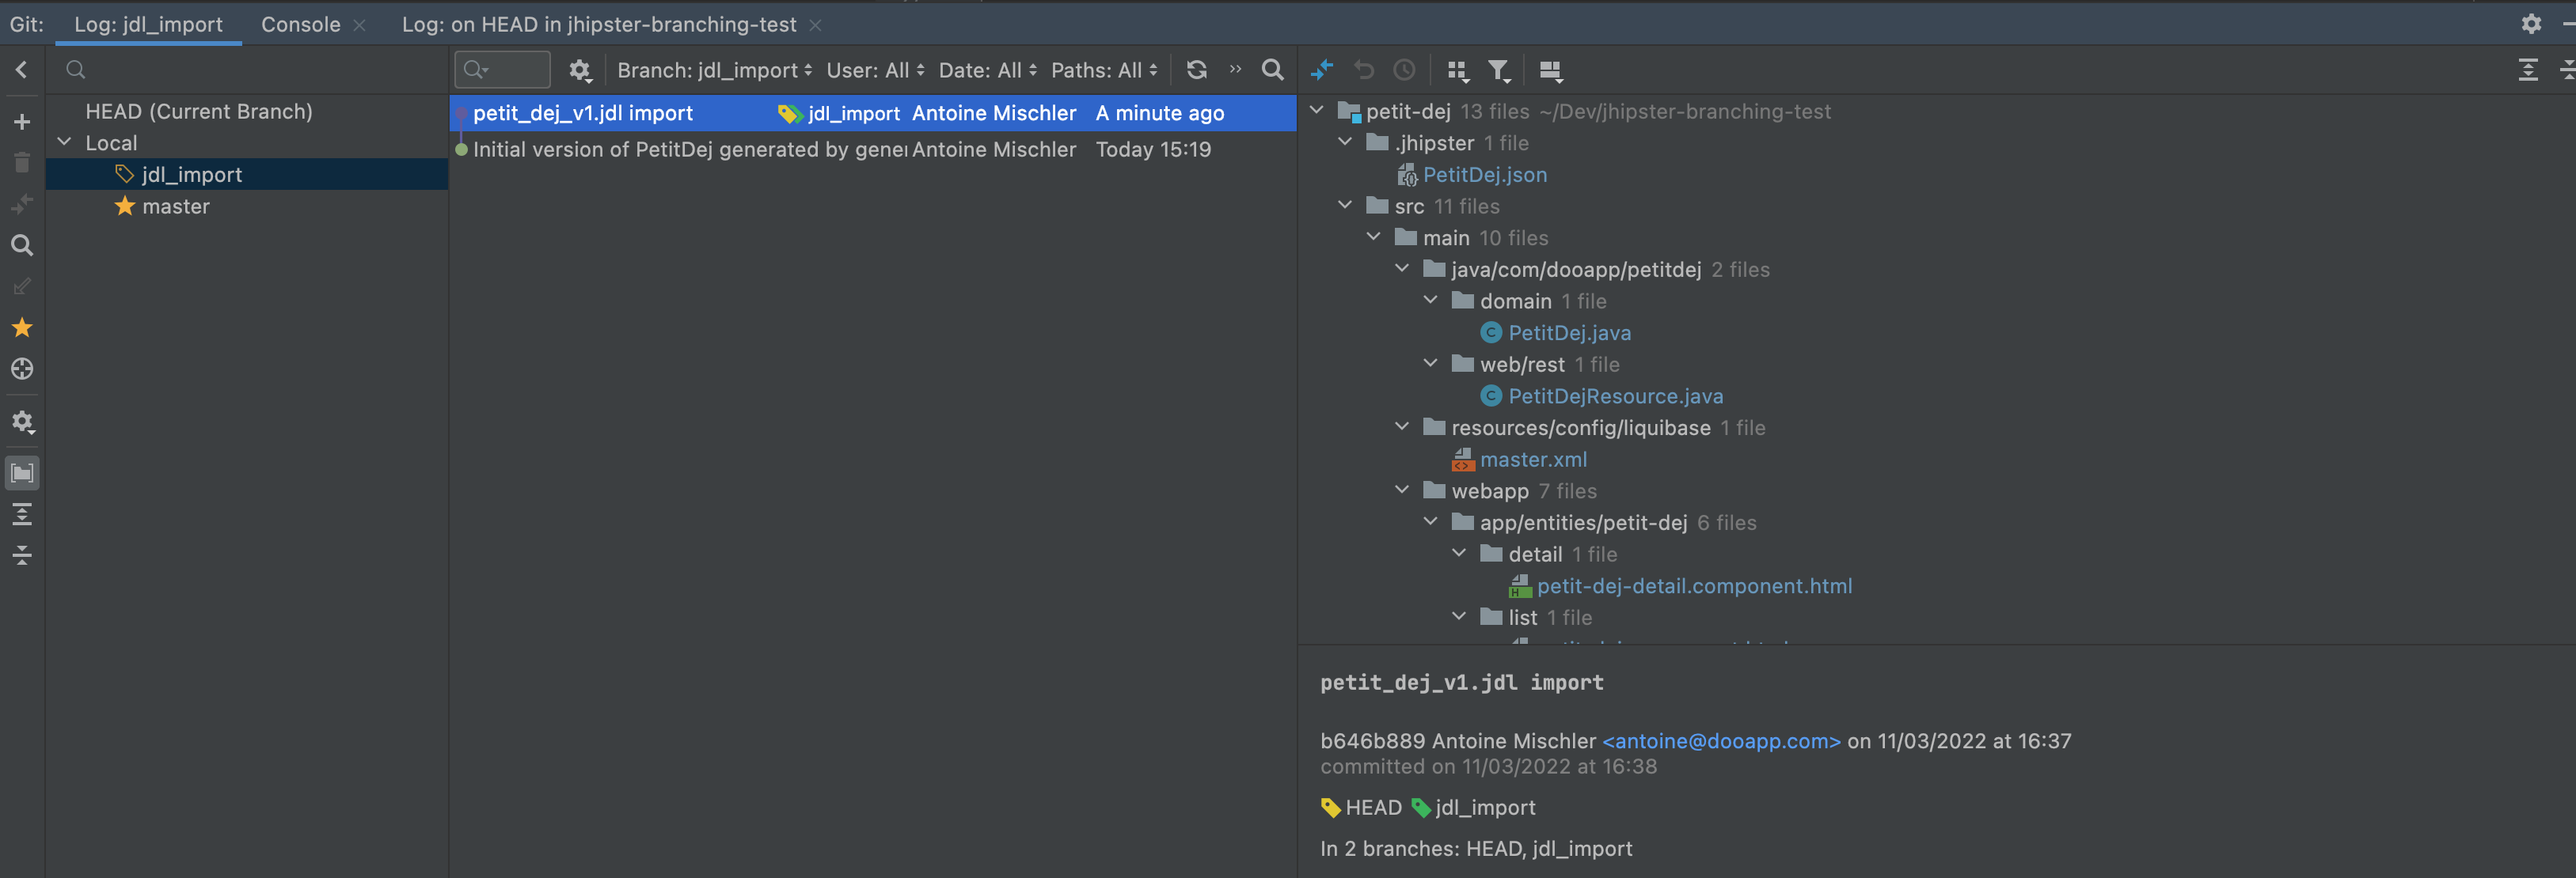Screen dimensions: 2576x878
Task: Click the HEAD tag in commit details
Action: click(x=1361, y=807)
